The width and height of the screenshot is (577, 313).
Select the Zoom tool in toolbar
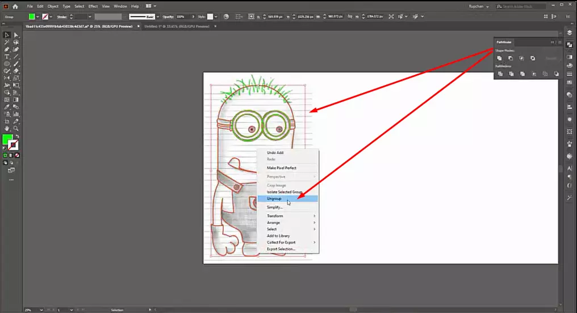[x=16, y=129]
